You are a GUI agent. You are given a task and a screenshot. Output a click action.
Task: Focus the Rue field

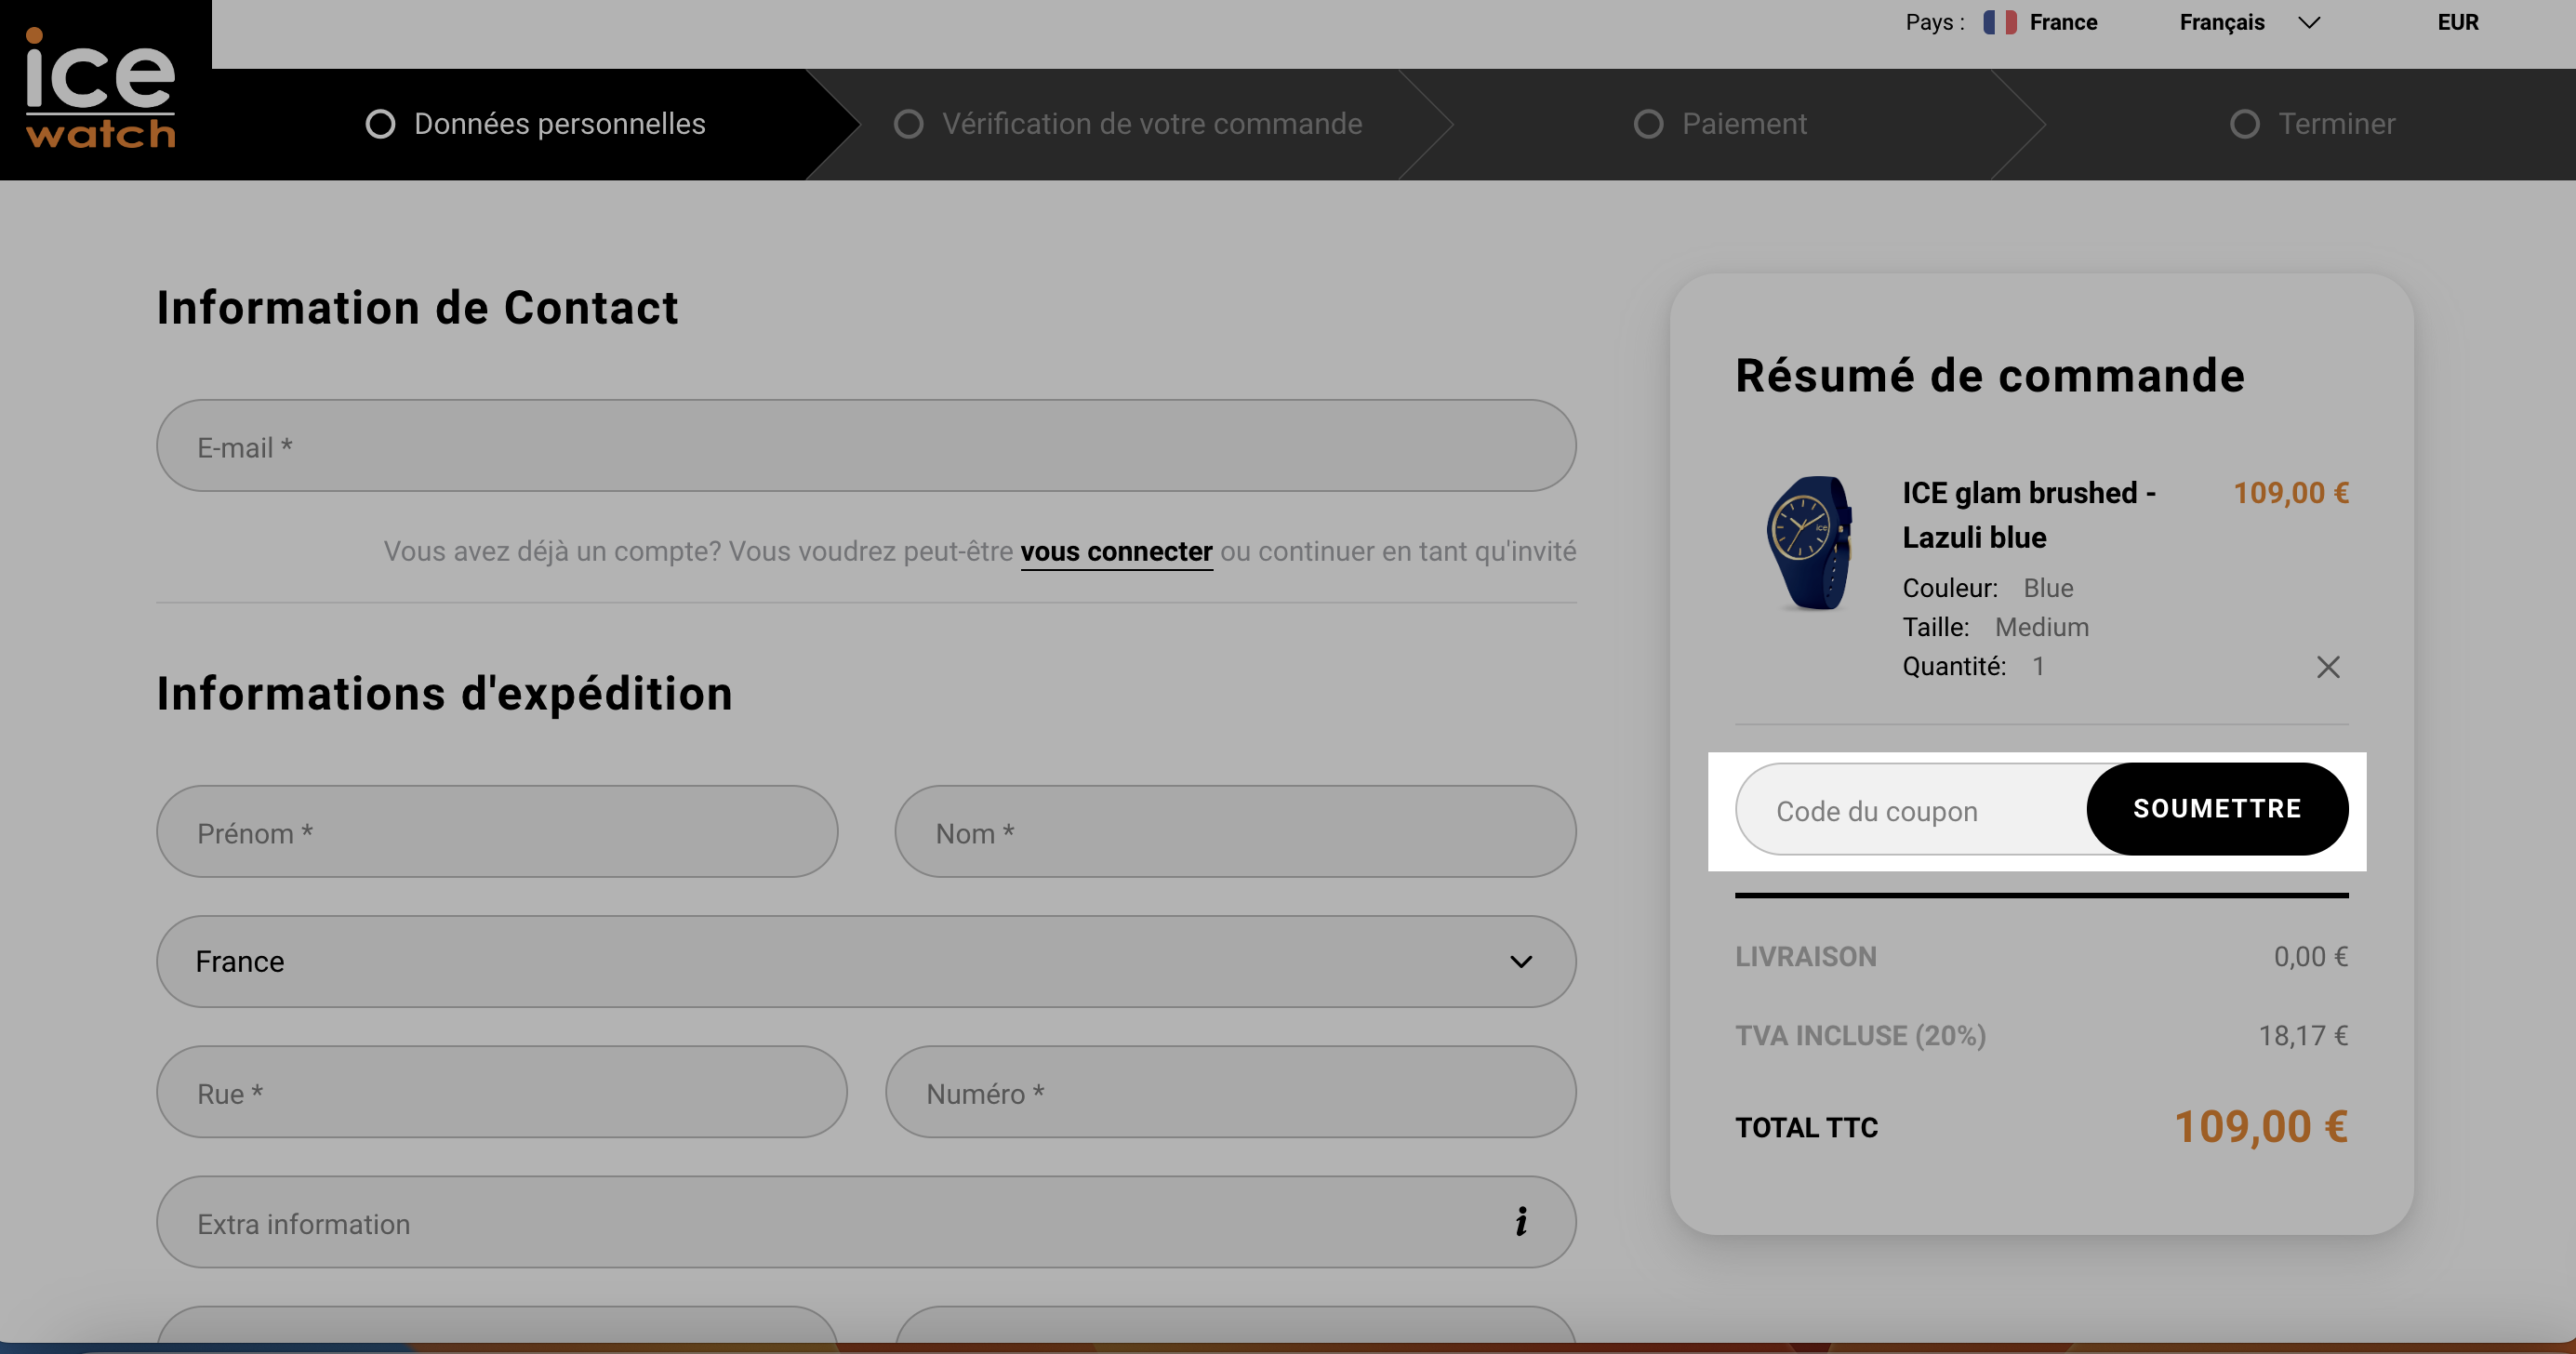[x=502, y=1091]
